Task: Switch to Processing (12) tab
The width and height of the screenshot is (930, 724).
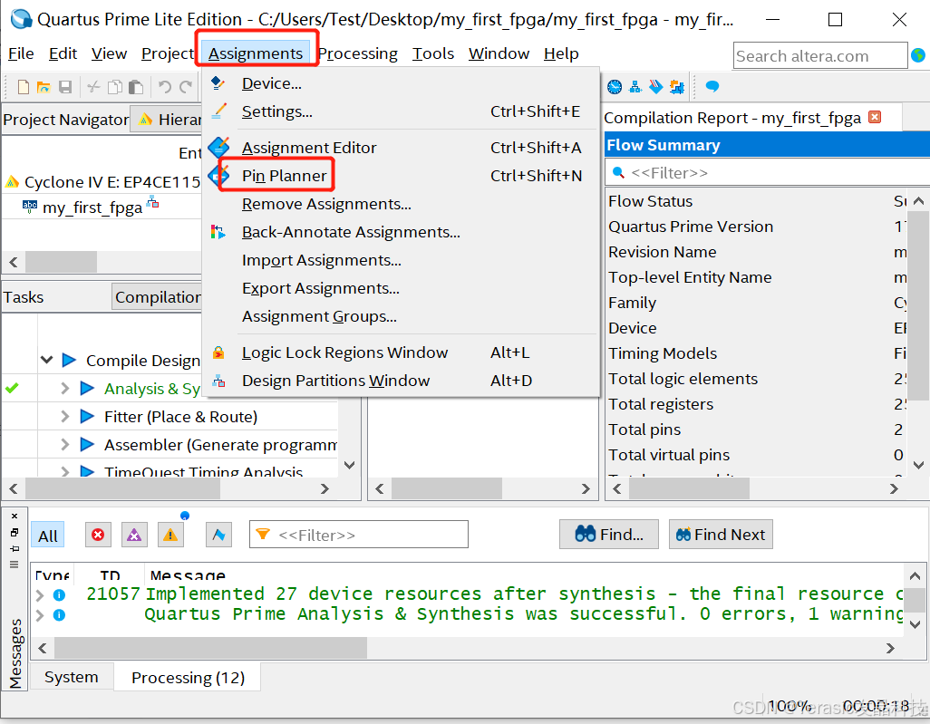Action: click(188, 677)
